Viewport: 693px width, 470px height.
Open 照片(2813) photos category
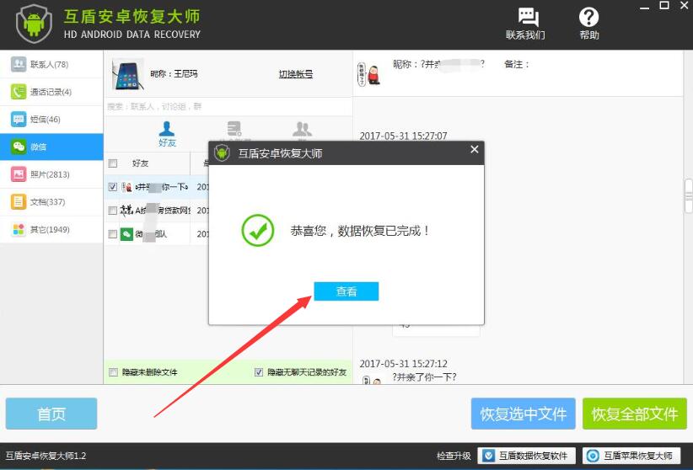coord(51,174)
